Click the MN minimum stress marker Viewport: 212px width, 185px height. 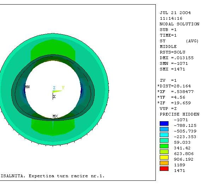(27, 87)
